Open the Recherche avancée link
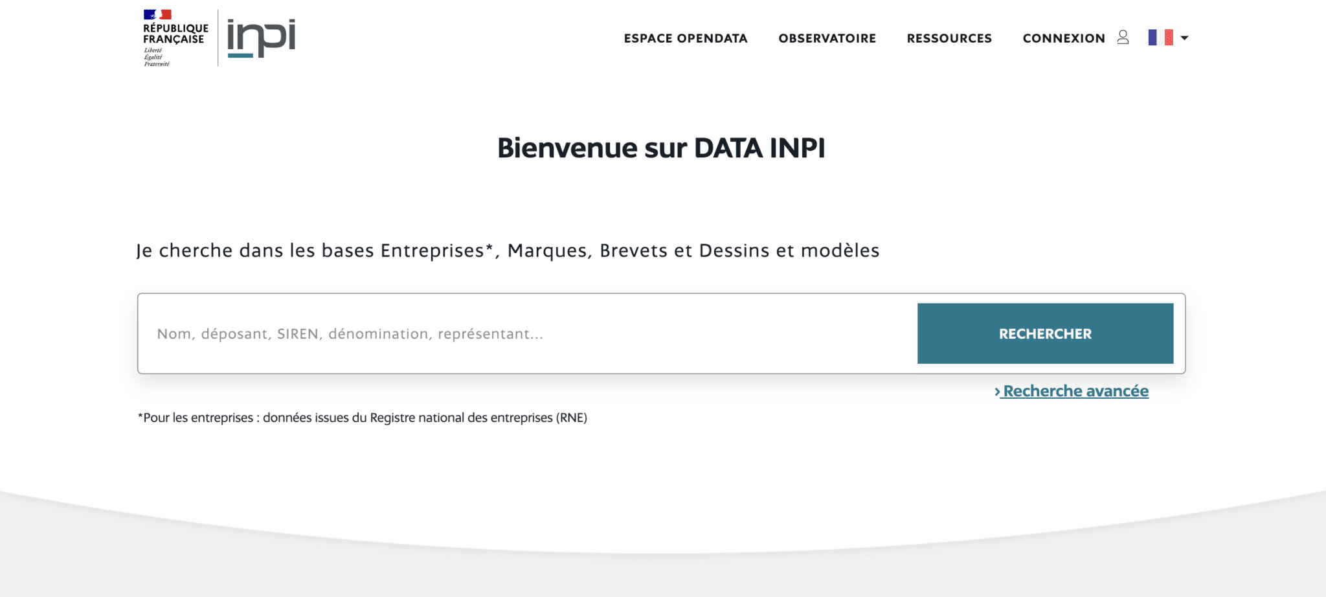 coord(1072,391)
